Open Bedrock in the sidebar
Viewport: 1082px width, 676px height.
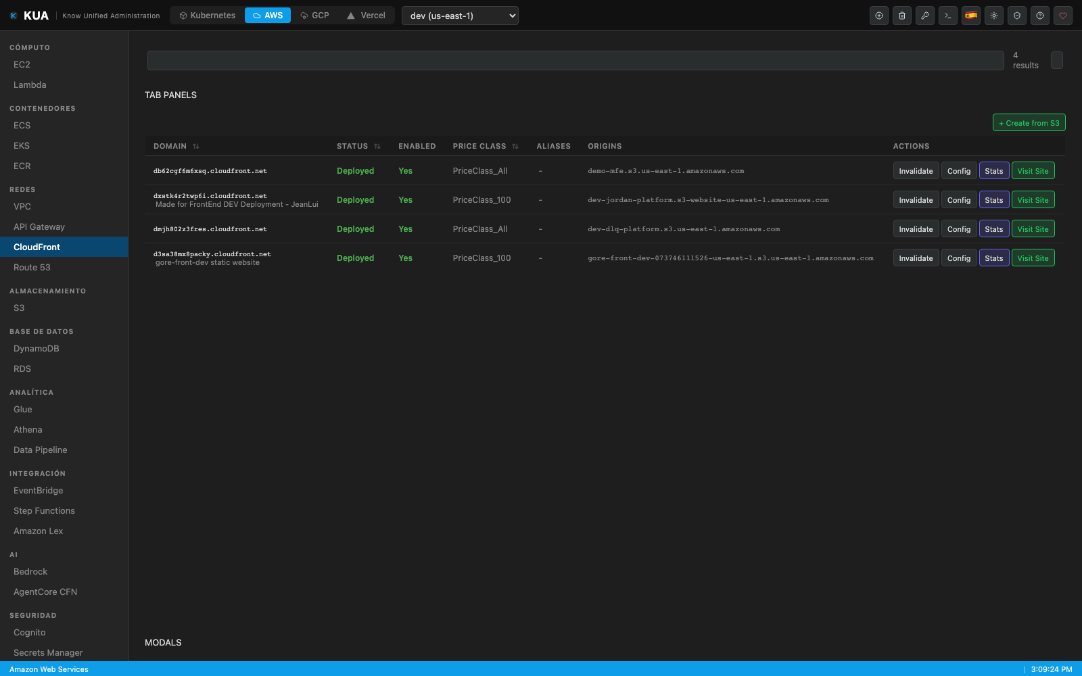[x=64, y=572]
